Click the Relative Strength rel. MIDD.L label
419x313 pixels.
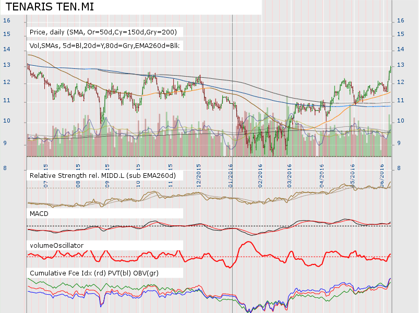[x=103, y=175]
